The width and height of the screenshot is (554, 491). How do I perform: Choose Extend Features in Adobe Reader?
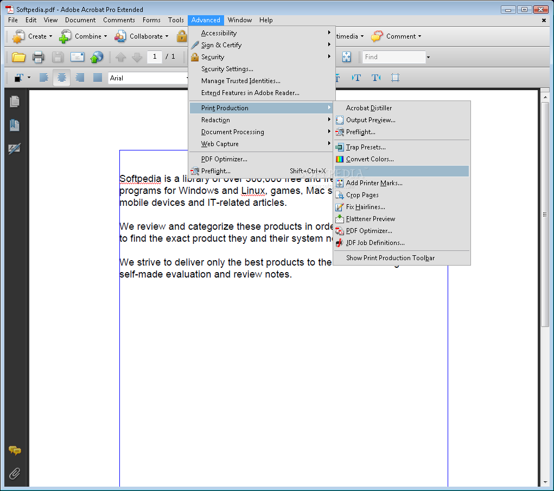262,93
